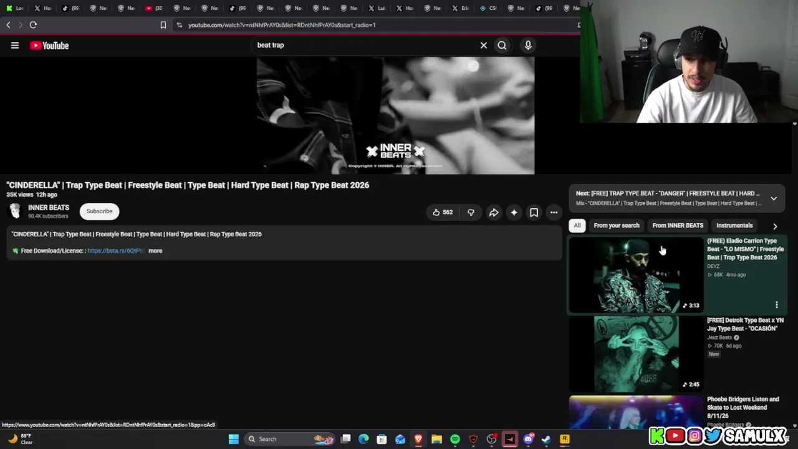This screenshot has width=798, height=449.
Task: Subscribe to INNER BEATS
Action: point(99,211)
